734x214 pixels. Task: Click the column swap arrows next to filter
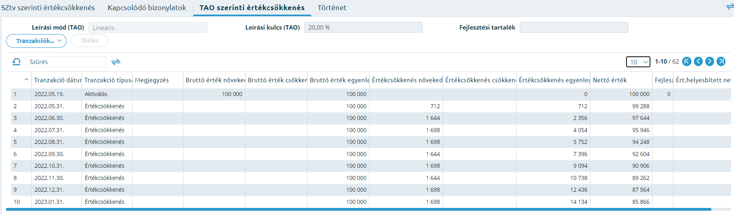pyautogui.click(x=116, y=62)
